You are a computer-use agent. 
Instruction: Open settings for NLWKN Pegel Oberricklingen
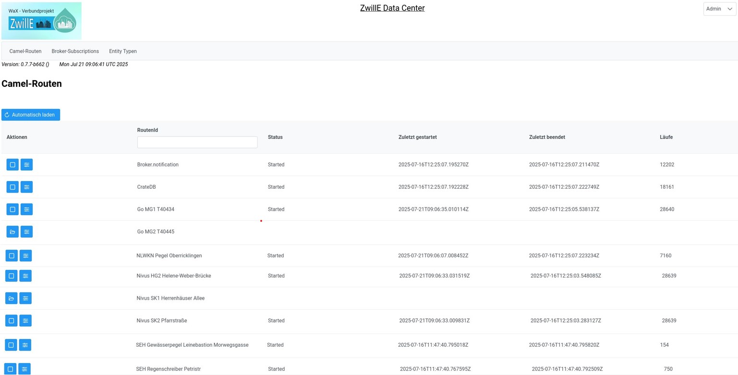point(25,255)
